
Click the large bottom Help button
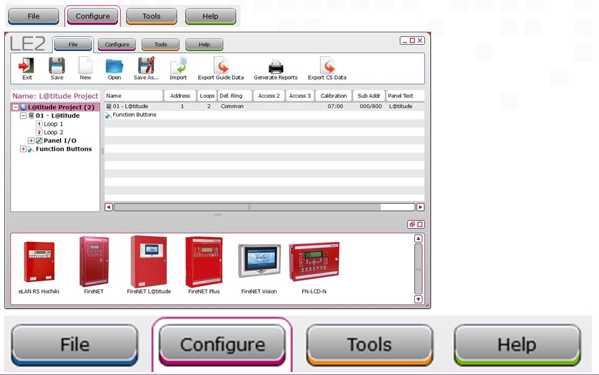tap(517, 344)
